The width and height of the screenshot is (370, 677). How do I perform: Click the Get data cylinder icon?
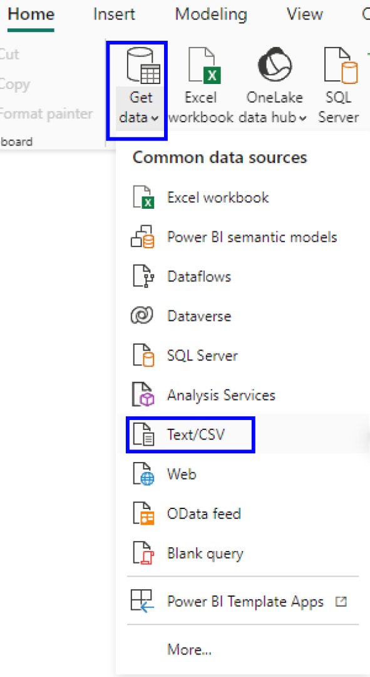pyautogui.click(x=143, y=65)
